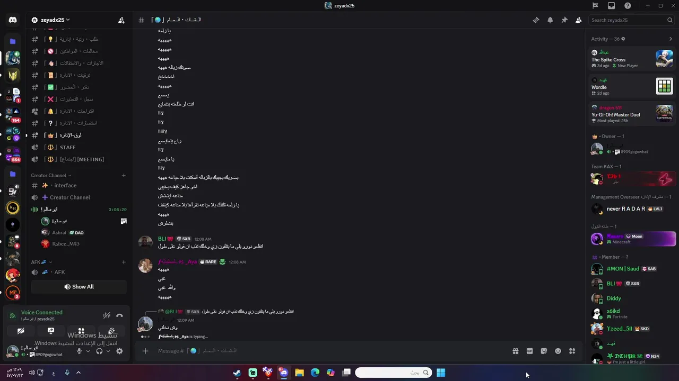Open volume control in system tray
This screenshot has height=381, width=679.
31,373
